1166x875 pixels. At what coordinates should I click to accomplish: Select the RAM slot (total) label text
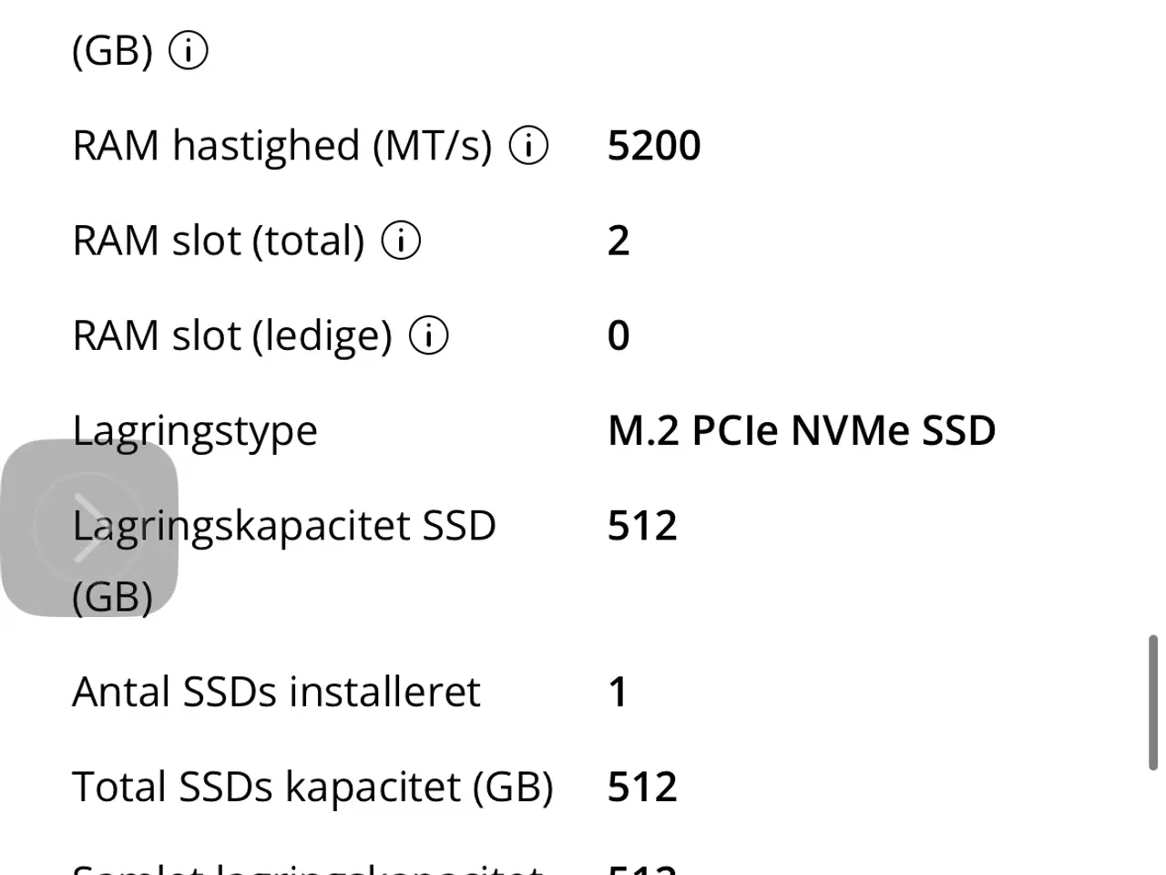tap(218, 241)
